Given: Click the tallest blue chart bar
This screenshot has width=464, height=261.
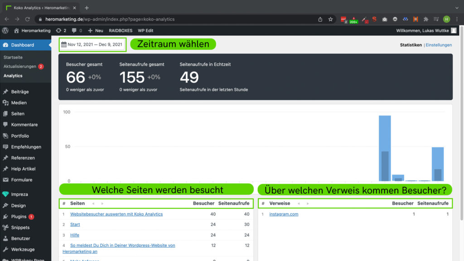Looking at the screenshot, I should pyautogui.click(x=385, y=148).
